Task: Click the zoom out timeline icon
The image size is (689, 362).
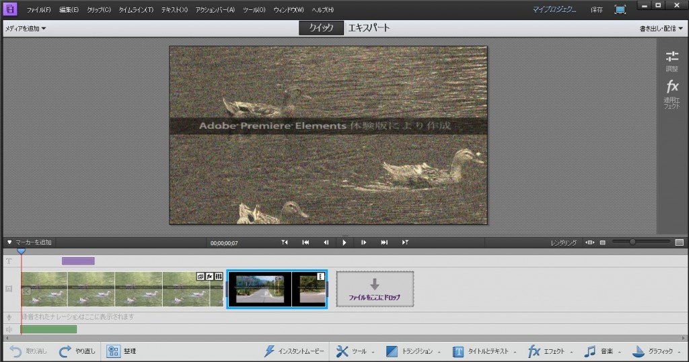Action: click(603, 242)
